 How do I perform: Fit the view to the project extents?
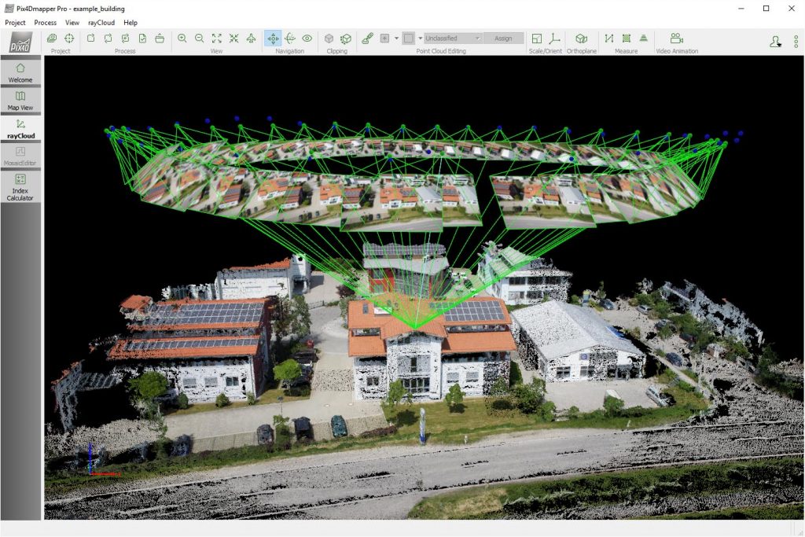click(215, 38)
